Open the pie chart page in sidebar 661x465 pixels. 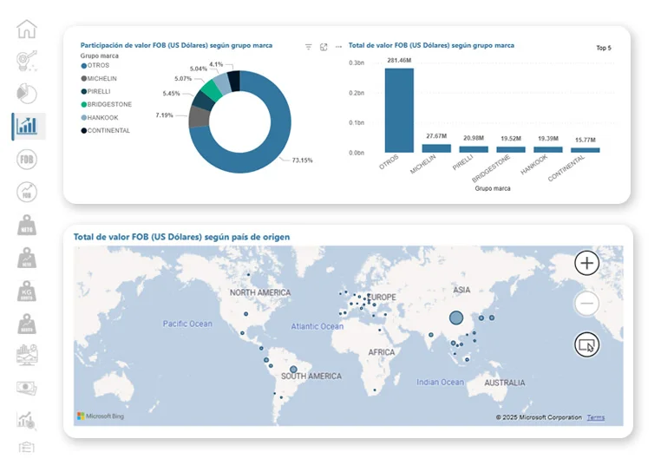point(27,94)
